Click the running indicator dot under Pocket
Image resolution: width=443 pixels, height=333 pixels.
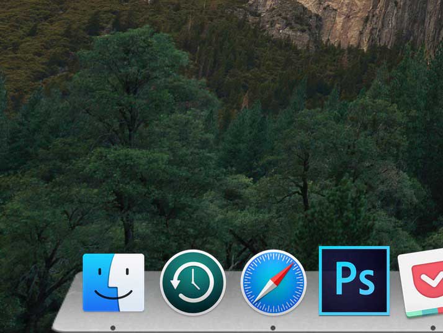tap(433, 328)
